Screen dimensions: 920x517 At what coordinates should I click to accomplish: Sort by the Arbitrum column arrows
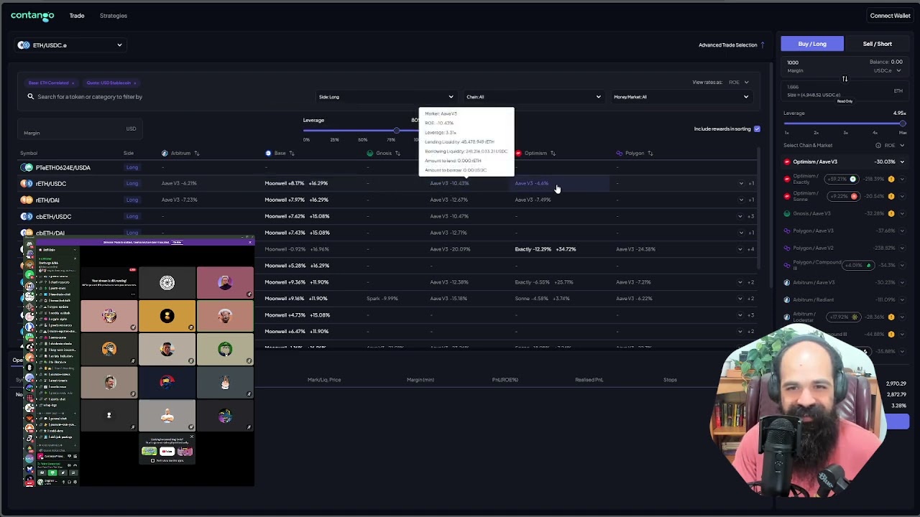click(196, 153)
